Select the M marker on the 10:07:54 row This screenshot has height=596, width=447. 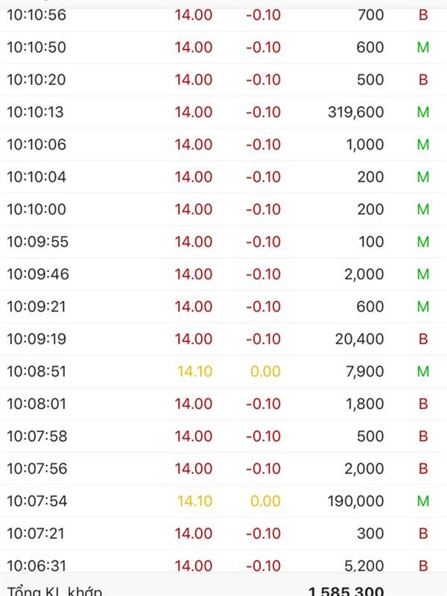point(423,501)
